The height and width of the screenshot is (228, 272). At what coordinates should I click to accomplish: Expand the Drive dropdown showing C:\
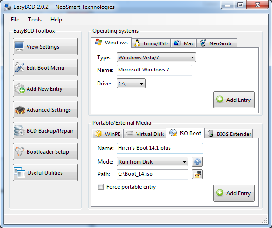(x=131, y=84)
